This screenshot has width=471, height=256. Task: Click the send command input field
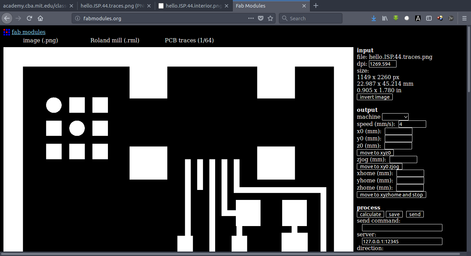[x=402, y=228]
